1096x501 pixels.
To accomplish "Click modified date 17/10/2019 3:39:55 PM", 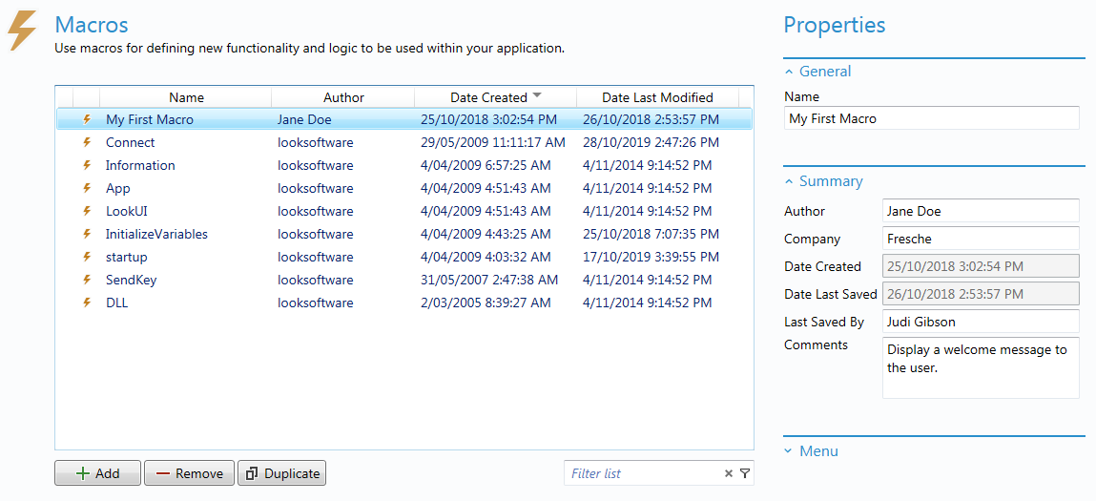I will pos(651,258).
